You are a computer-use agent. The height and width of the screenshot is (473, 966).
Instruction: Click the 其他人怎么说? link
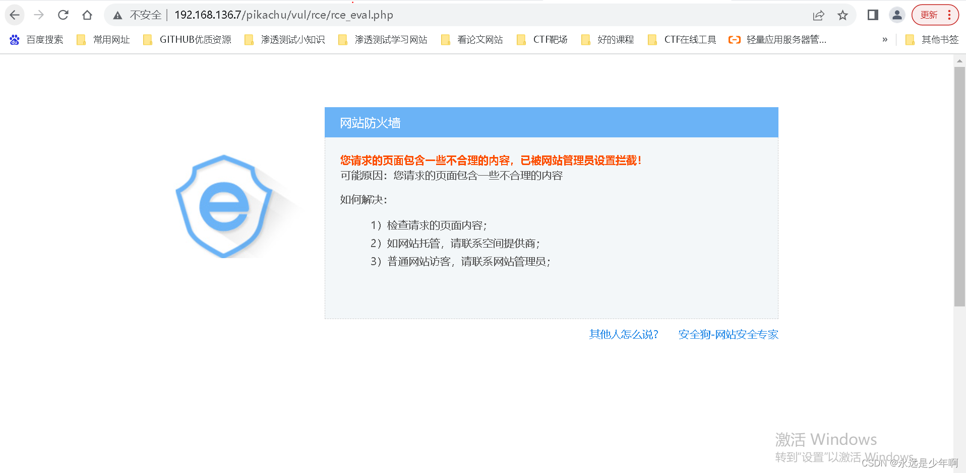(624, 335)
